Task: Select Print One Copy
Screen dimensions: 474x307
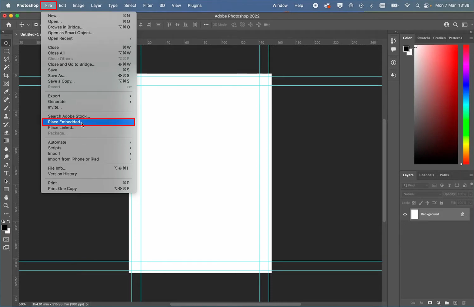Action: tap(62, 188)
